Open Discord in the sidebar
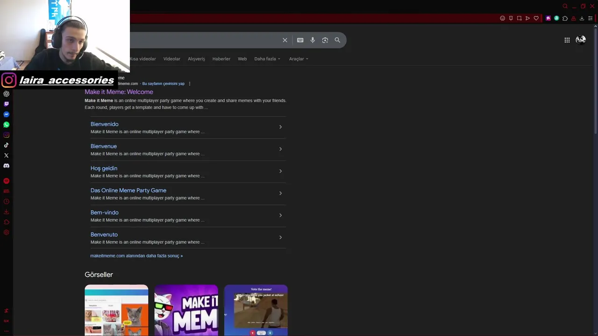The image size is (598, 336). 6,166
